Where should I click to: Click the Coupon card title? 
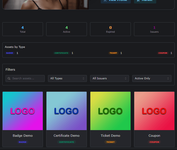click(x=154, y=136)
